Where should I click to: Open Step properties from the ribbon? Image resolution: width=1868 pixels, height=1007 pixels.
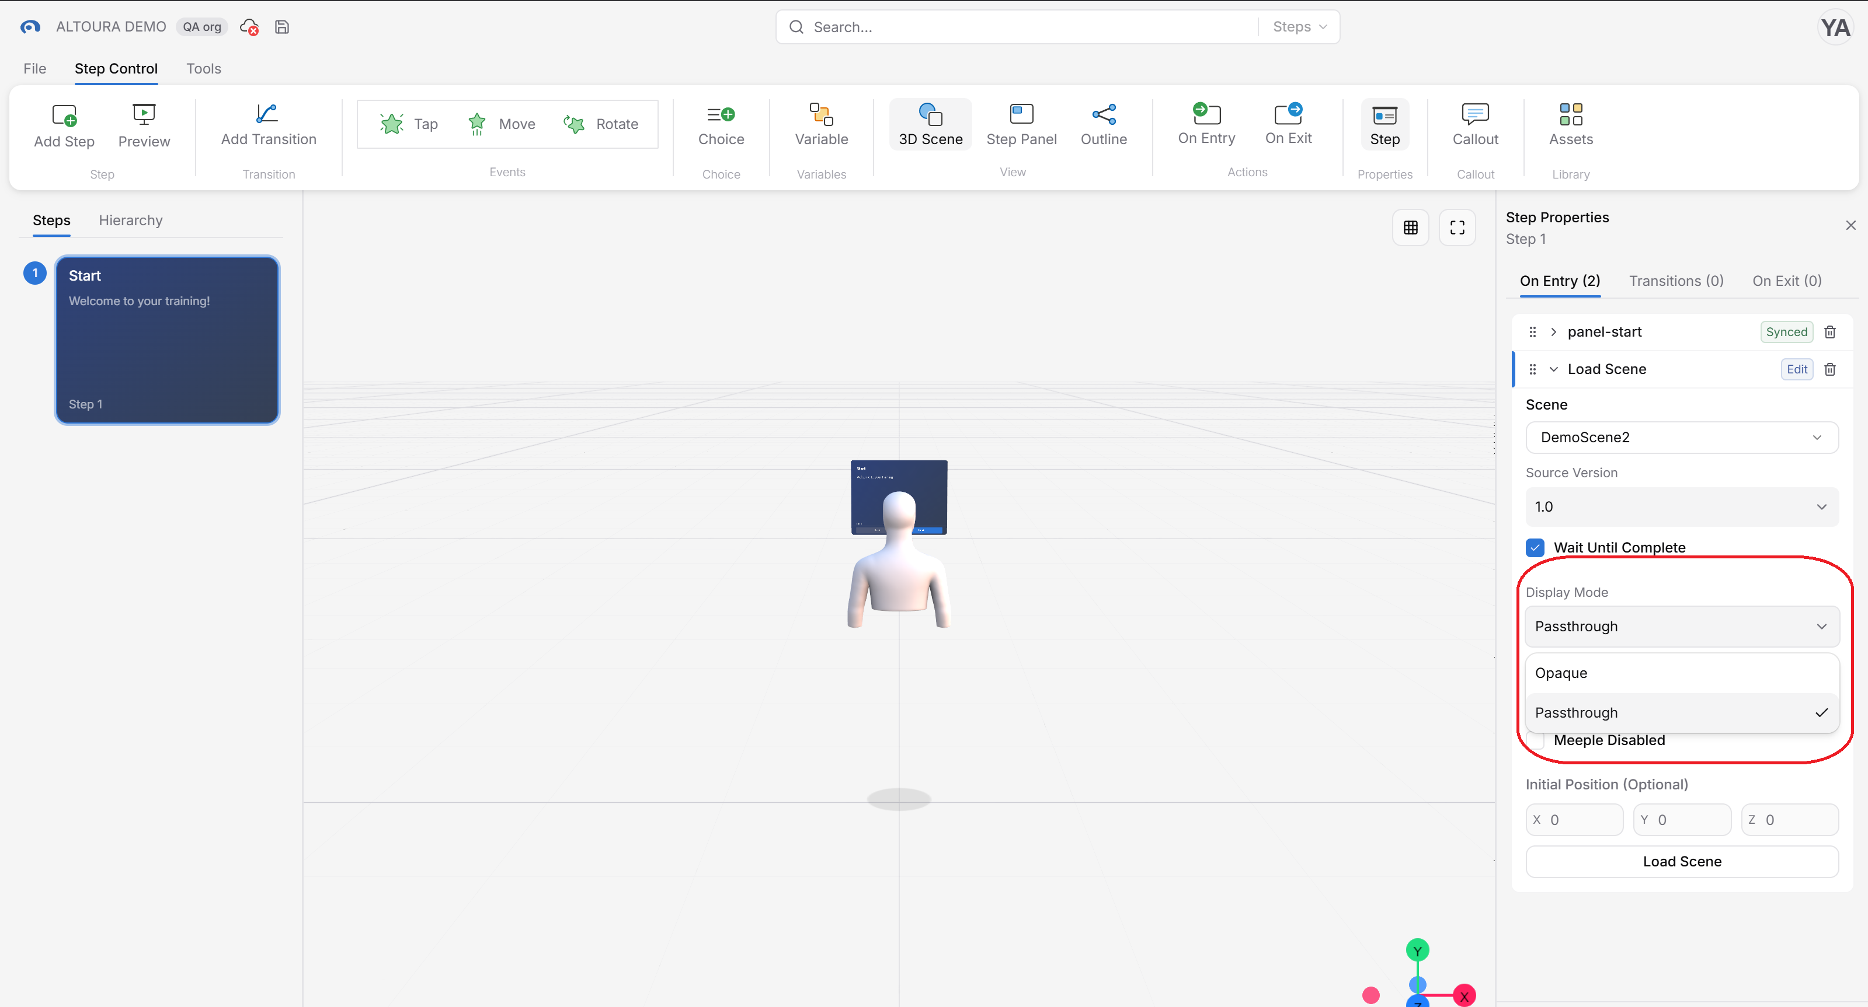click(x=1385, y=125)
